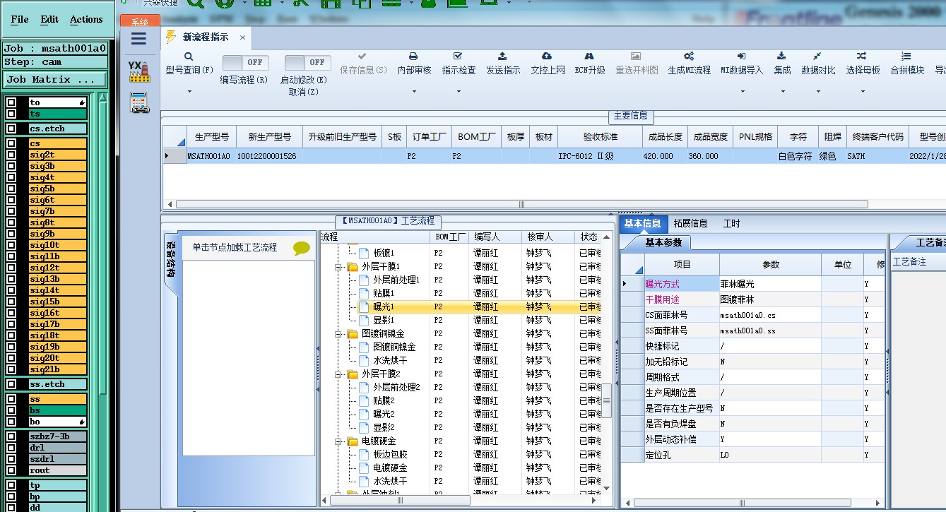This screenshot has width=946, height=512.
Task: Click the 型号查询(F) search icon
Action: coord(189,56)
